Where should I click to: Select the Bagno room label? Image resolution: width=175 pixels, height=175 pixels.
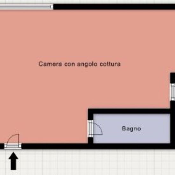pyautogui.click(x=132, y=129)
